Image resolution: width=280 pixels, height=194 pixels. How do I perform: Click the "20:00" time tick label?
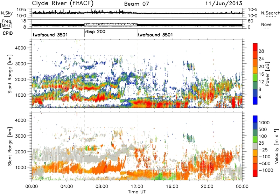click(x=207, y=187)
